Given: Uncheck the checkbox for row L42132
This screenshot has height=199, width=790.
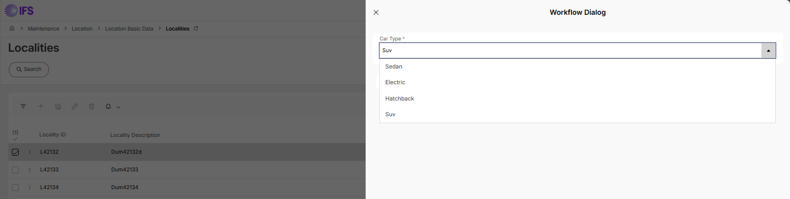Looking at the screenshot, I should click(x=15, y=152).
